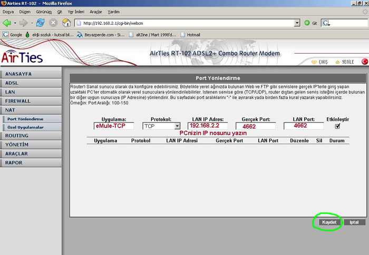The width and height of the screenshot is (369, 255).
Task: Click the Firefox activity throbber icon
Action: pos(365,12)
